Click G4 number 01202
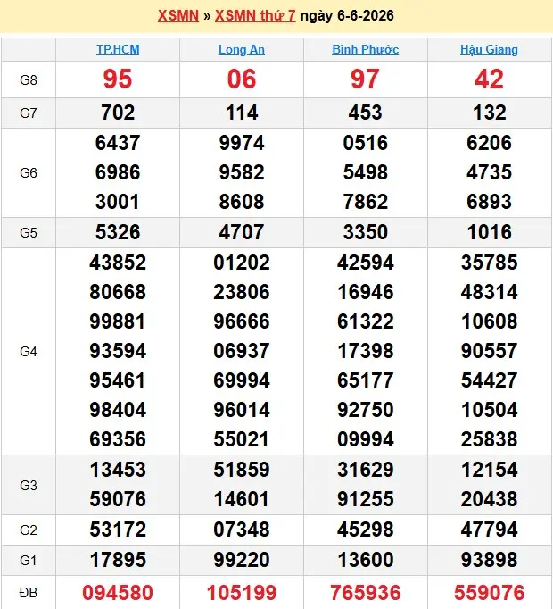 [x=242, y=263]
